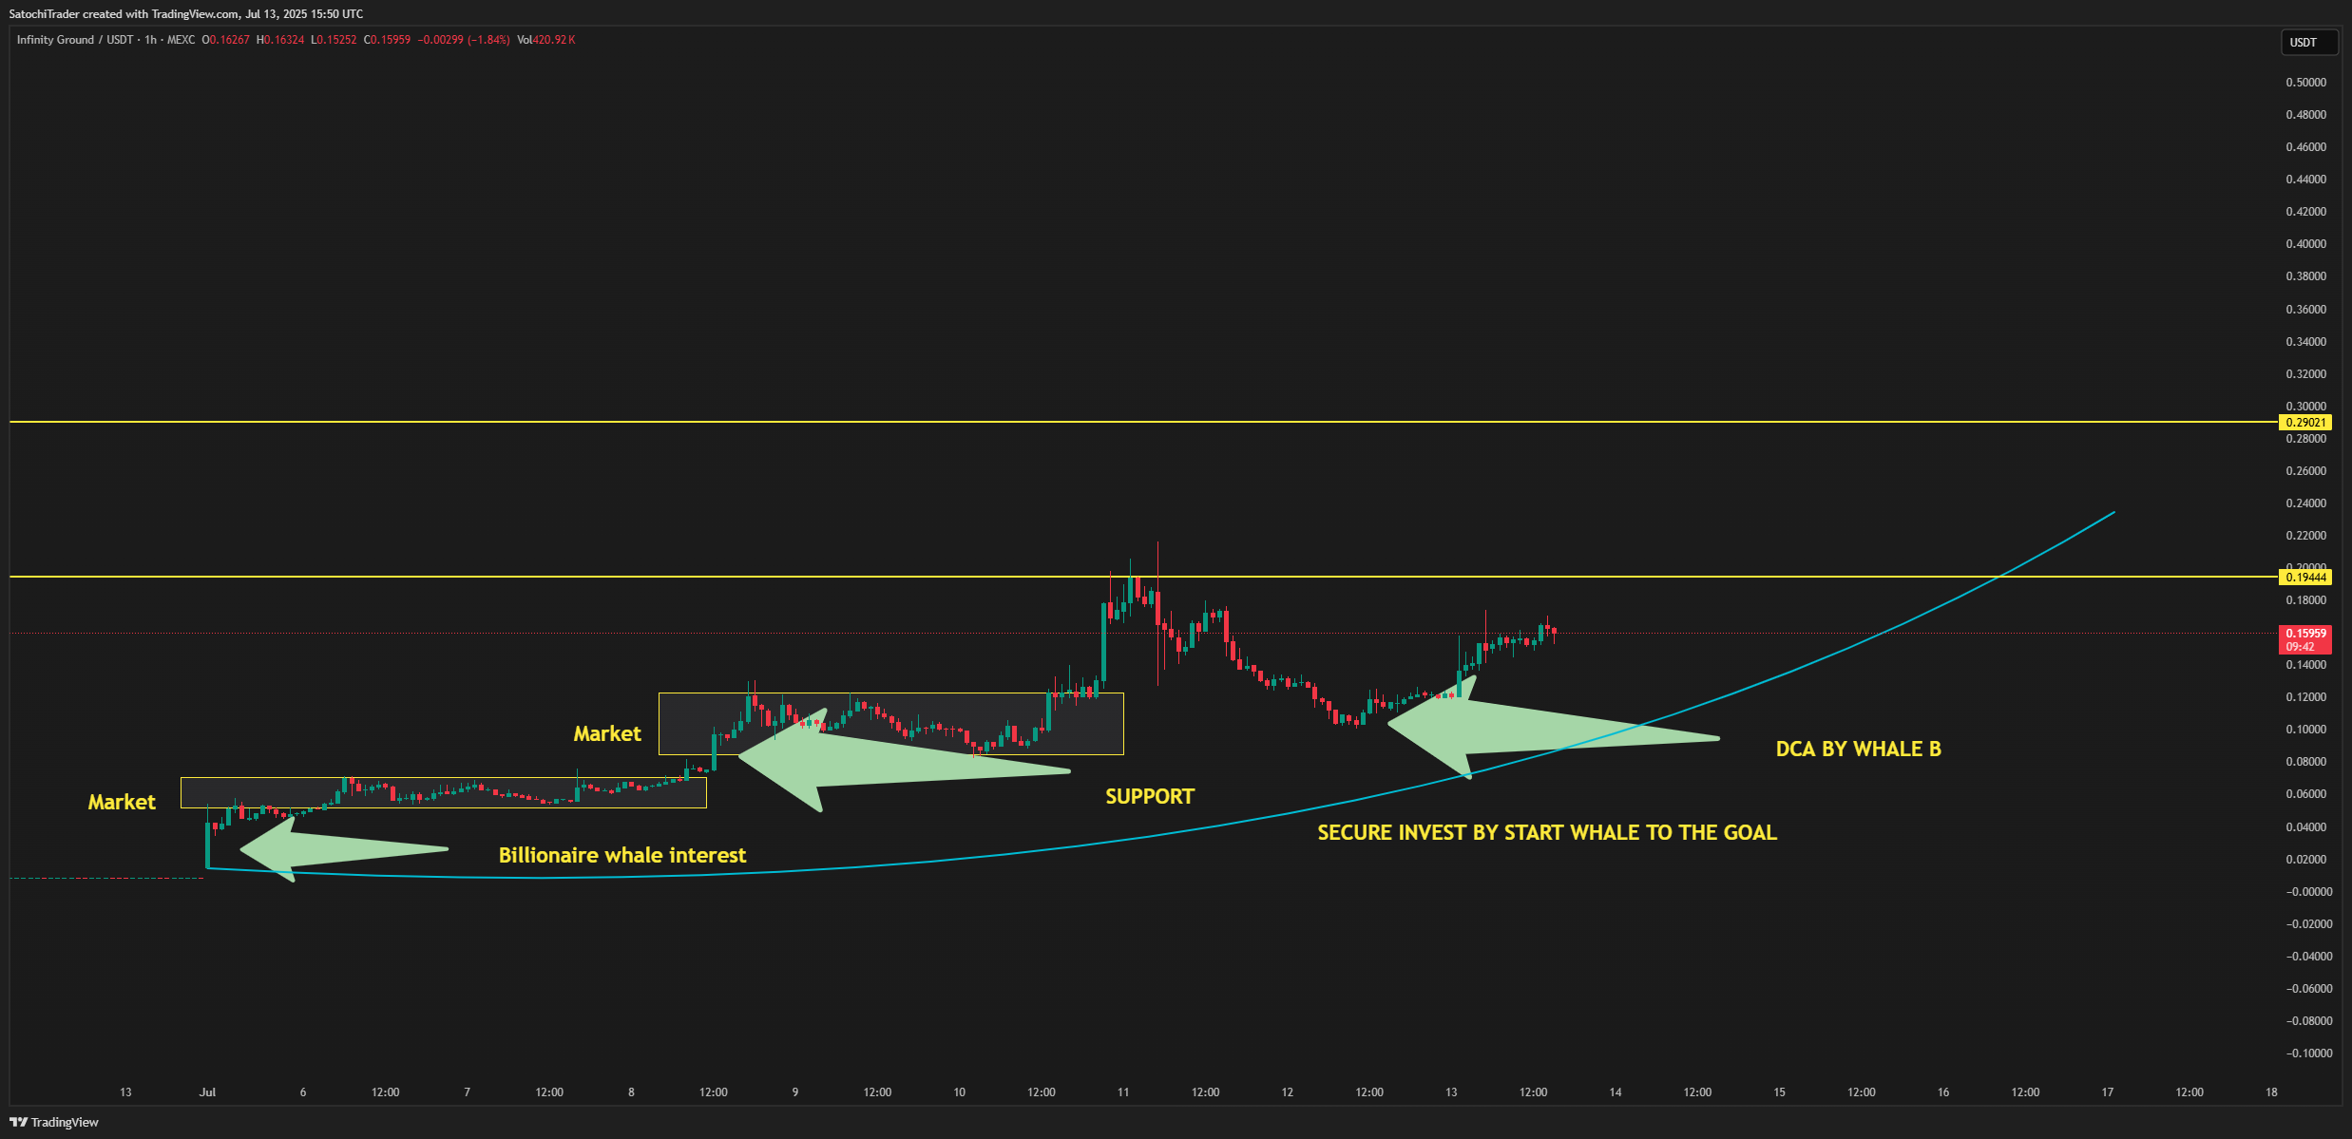The width and height of the screenshot is (2352, 1139).
Task: Click the 0.24000 price axis label
Action: click(2306, 503)
